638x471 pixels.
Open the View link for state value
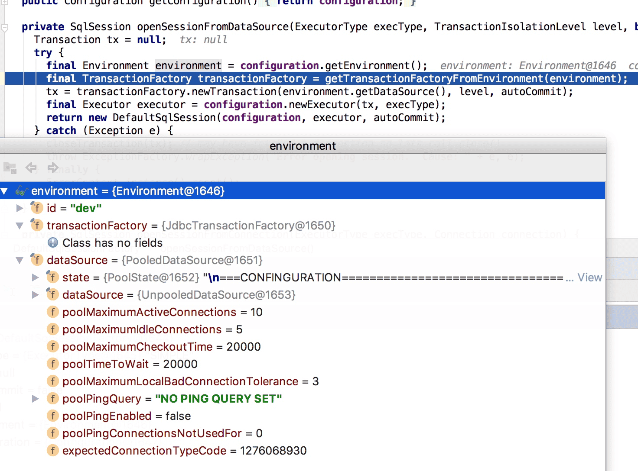click(589, 277)
